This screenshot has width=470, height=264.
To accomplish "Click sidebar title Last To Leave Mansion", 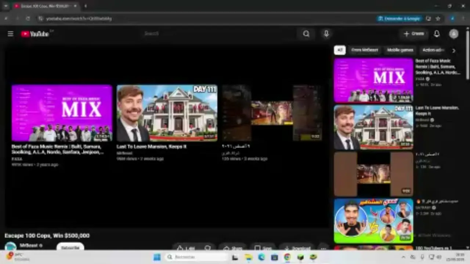I will (437, 111).
